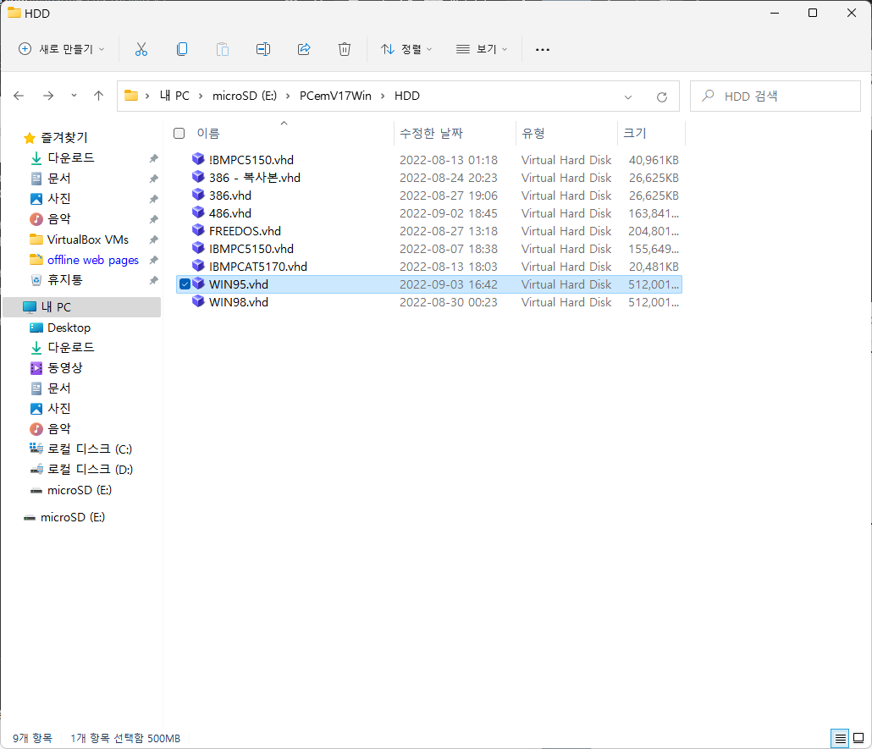The height and width of the screenshot is (749, 872).
Task: Expand chevron after PCemV17Win breadcrumb
Action: [383, 96]
